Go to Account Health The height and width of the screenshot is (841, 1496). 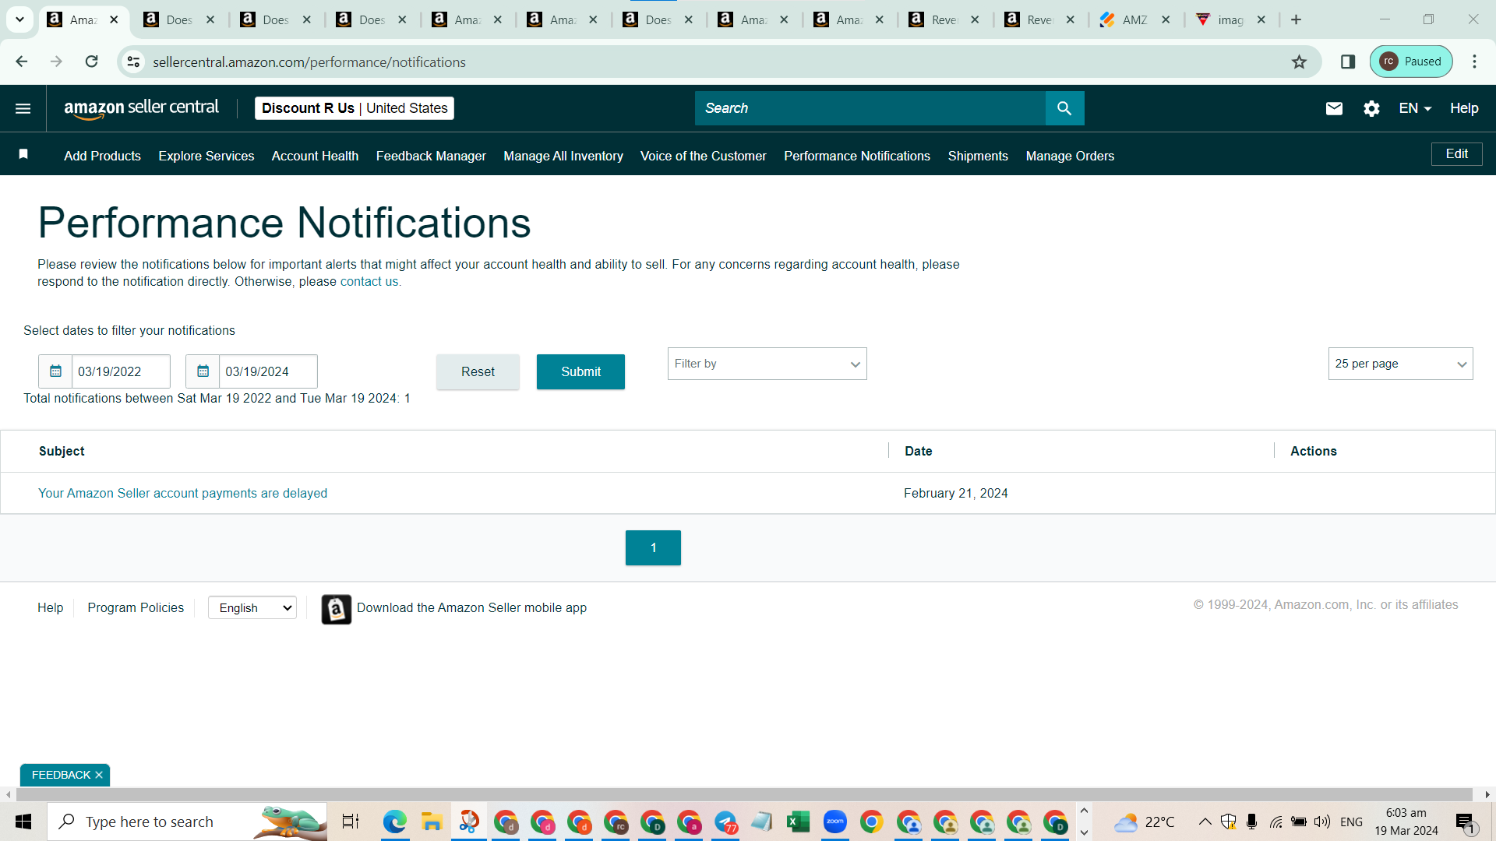315,156
